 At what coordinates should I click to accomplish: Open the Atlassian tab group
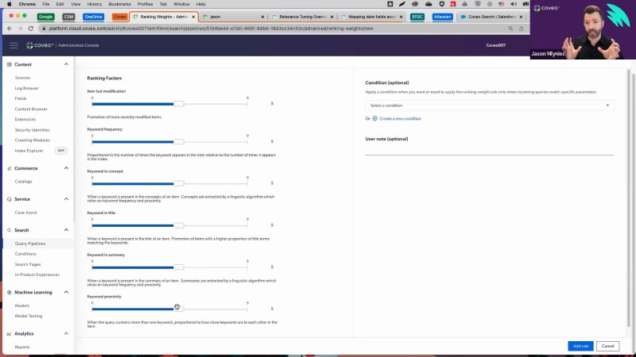pyautogui.click(x=442, y=17)
